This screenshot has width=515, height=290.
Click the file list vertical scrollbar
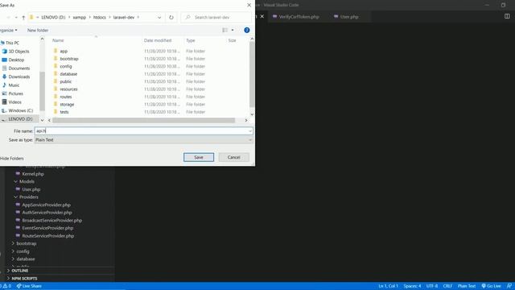[x=252, y=74]
